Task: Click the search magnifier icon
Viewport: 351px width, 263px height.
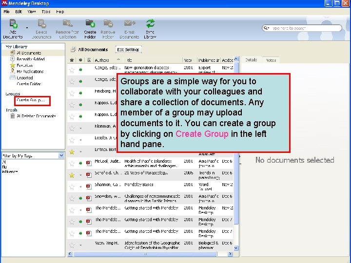Action: pyautogui.click(x=265, y=28)
